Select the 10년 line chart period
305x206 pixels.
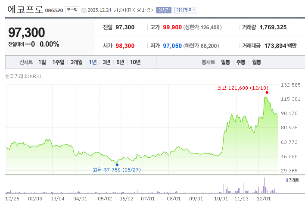[135, 62]
